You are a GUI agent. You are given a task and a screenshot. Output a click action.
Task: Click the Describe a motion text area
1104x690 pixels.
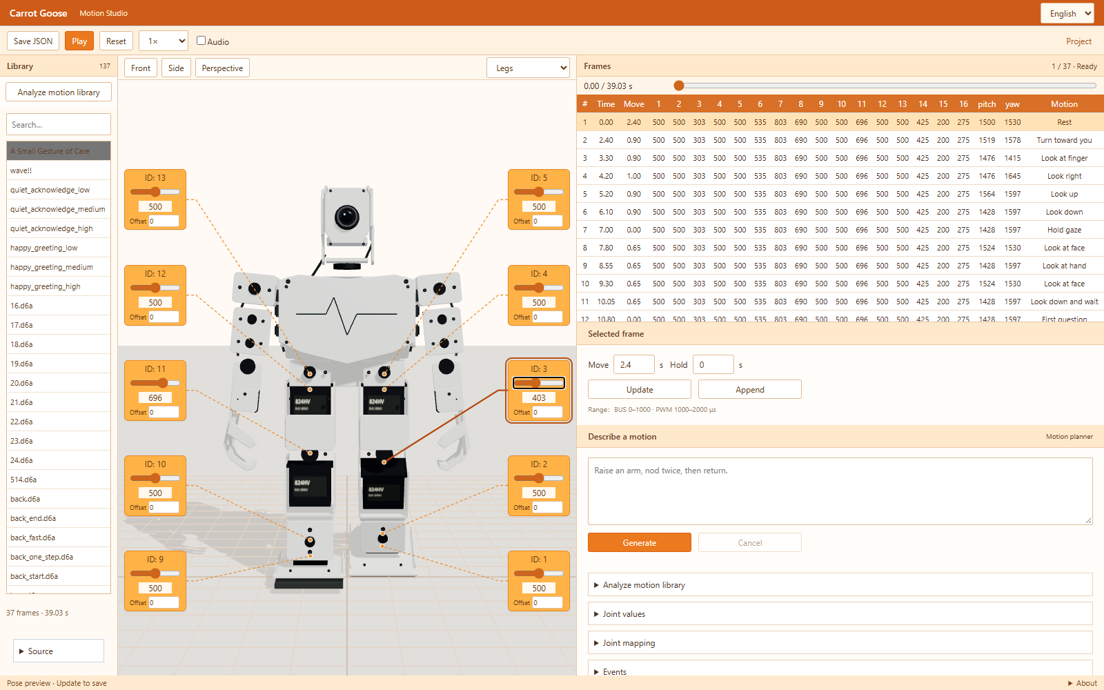pyautogui.click(x=840, y=491)
